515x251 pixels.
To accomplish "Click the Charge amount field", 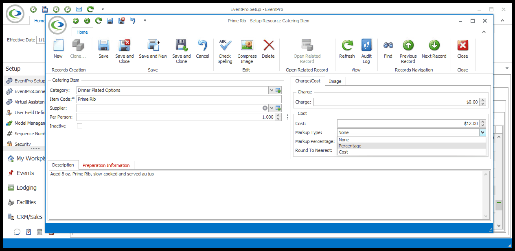I will click(x=396, y=102).
